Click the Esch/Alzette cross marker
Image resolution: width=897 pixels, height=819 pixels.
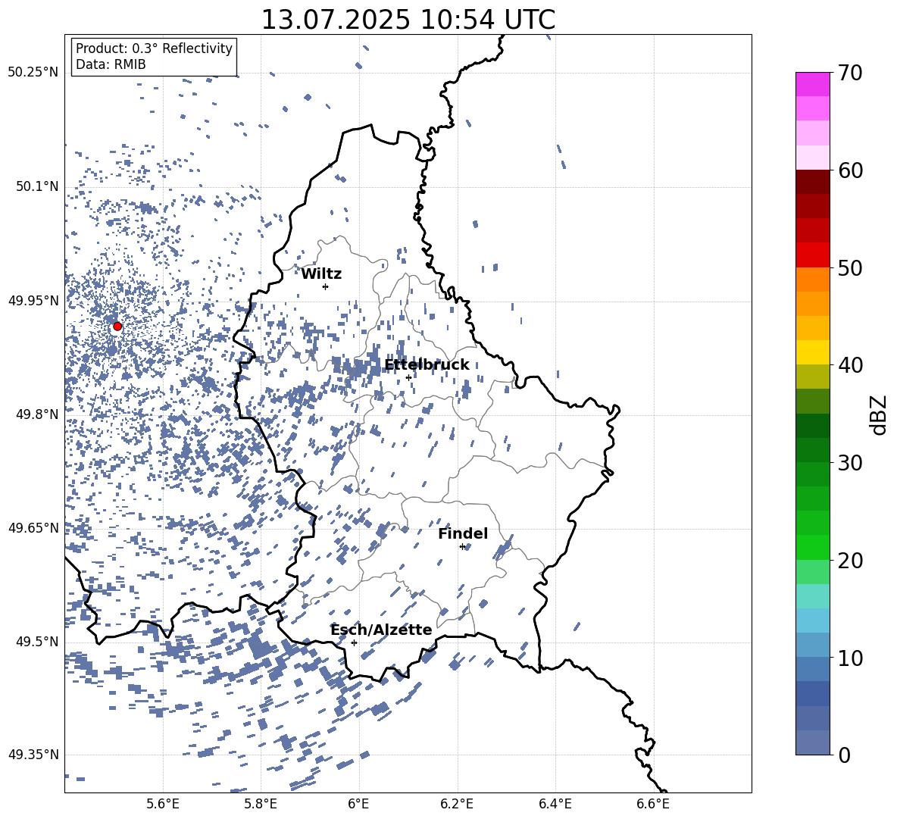354,642
